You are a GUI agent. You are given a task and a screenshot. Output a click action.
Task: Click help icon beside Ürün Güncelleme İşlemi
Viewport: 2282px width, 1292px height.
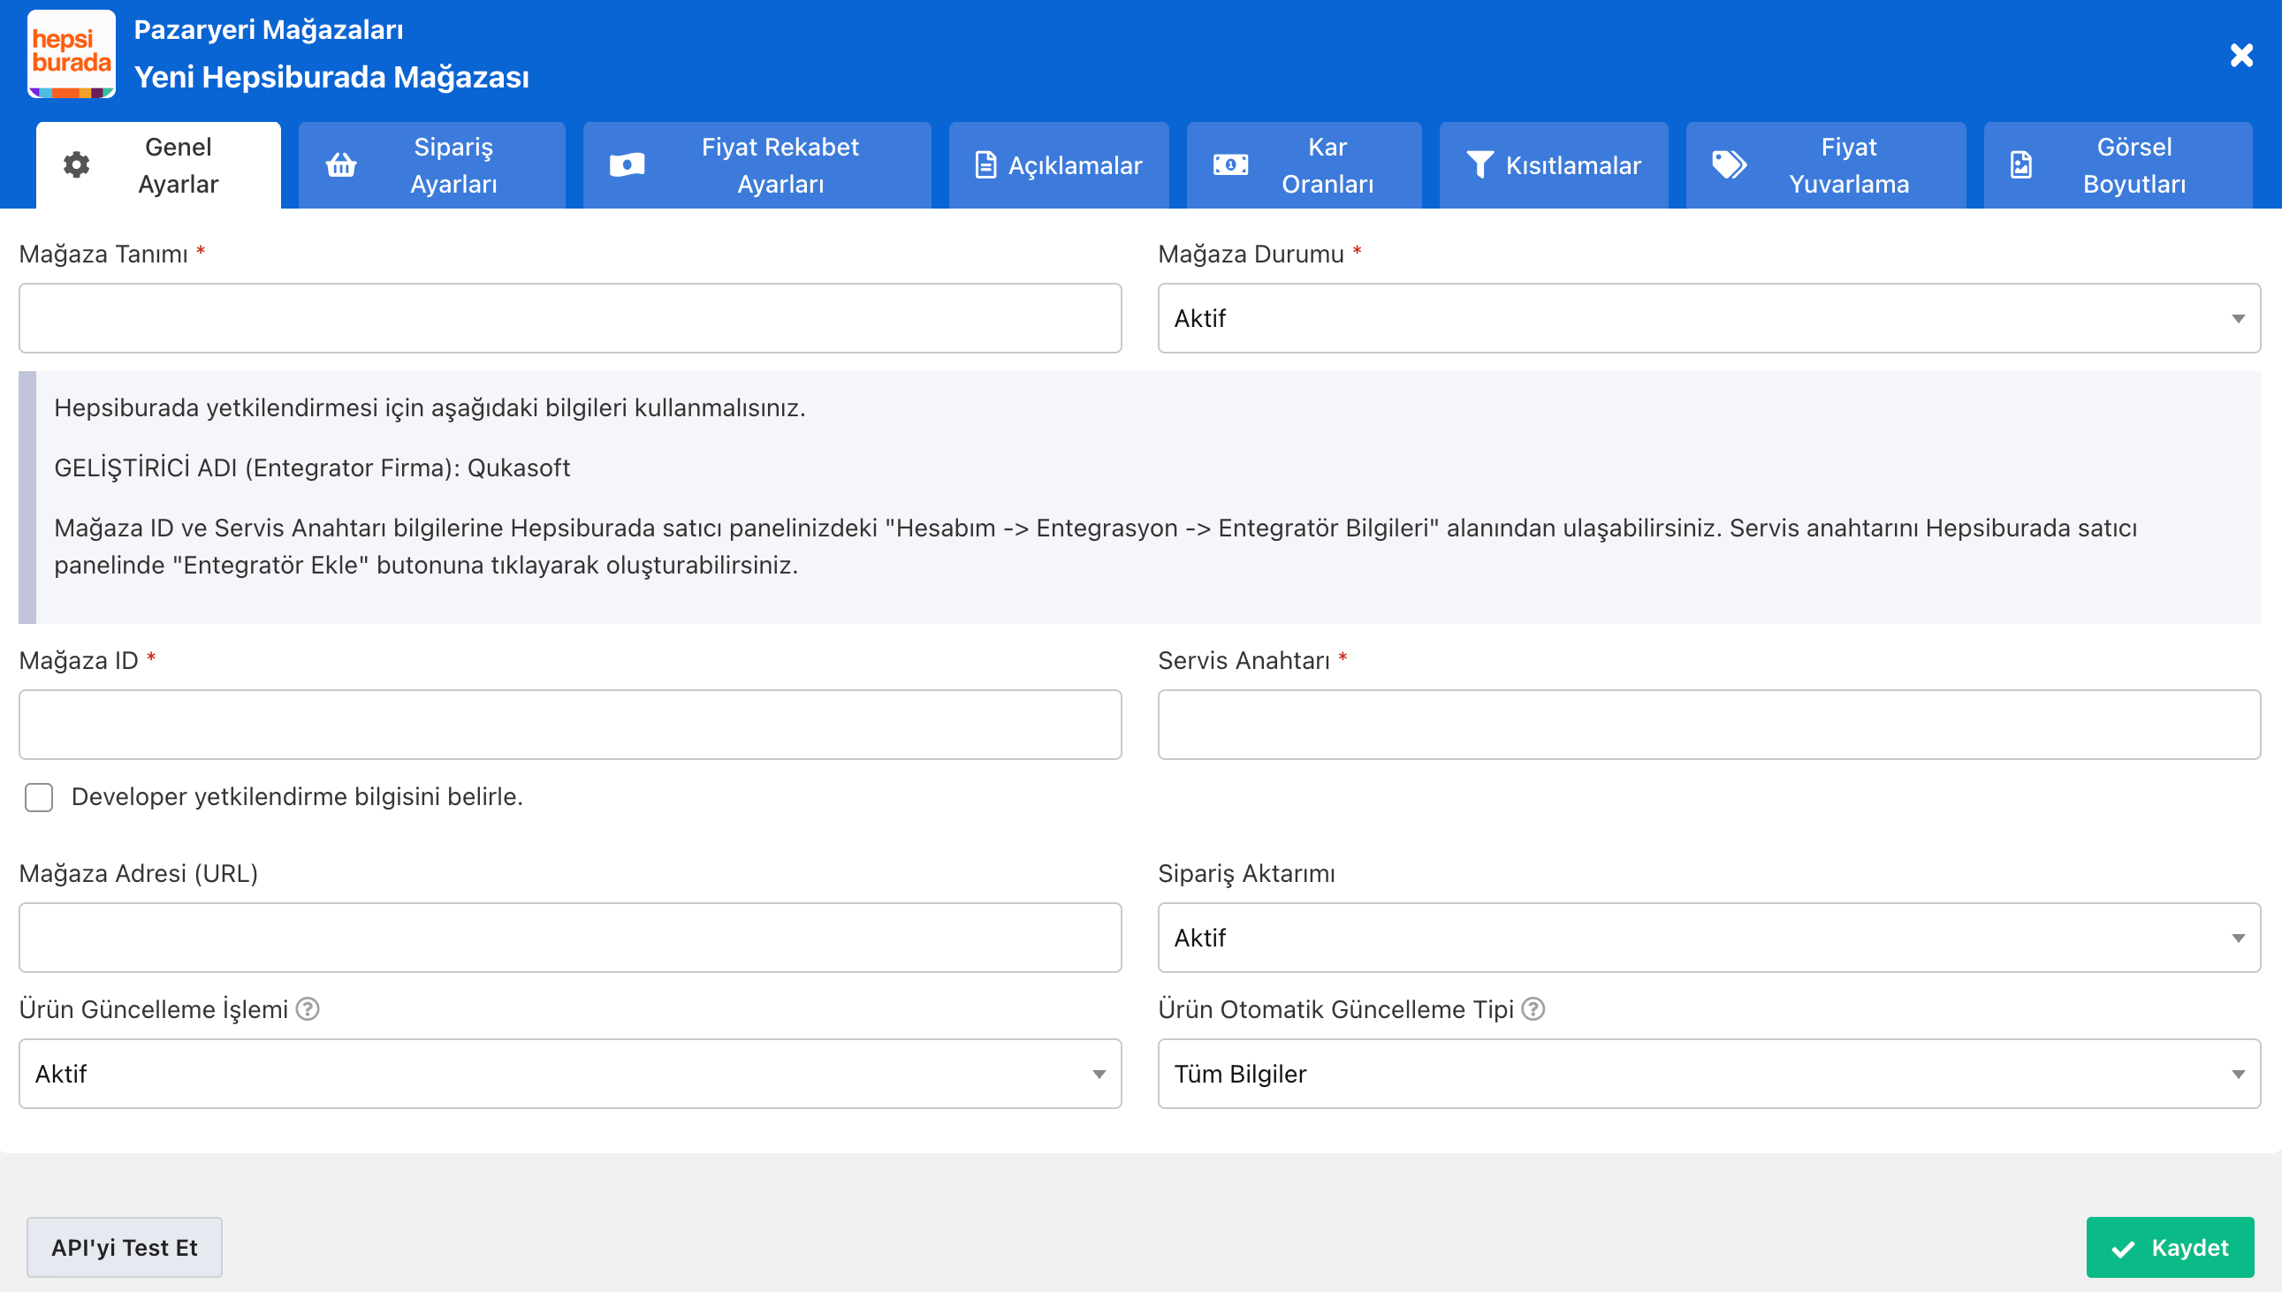click(x=308, y=1009)
